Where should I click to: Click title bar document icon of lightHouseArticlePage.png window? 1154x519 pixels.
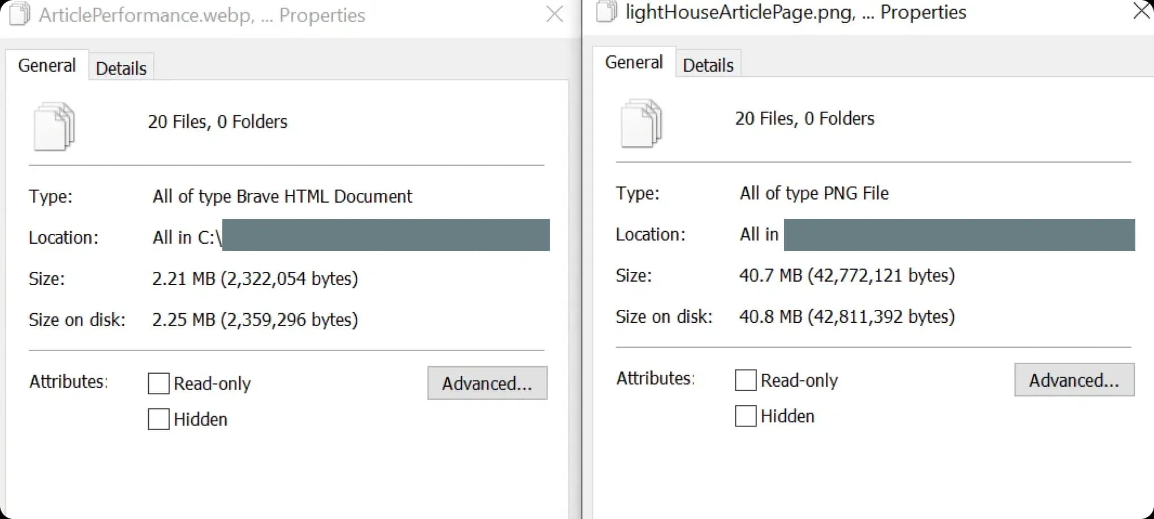pos(606,11)
